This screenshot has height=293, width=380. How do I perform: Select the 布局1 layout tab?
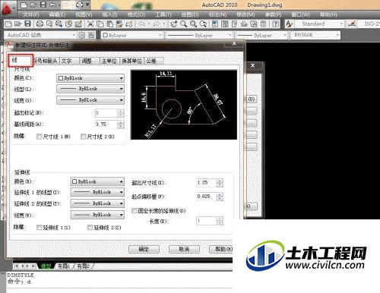pyautogui.click(x=64, y=266)
